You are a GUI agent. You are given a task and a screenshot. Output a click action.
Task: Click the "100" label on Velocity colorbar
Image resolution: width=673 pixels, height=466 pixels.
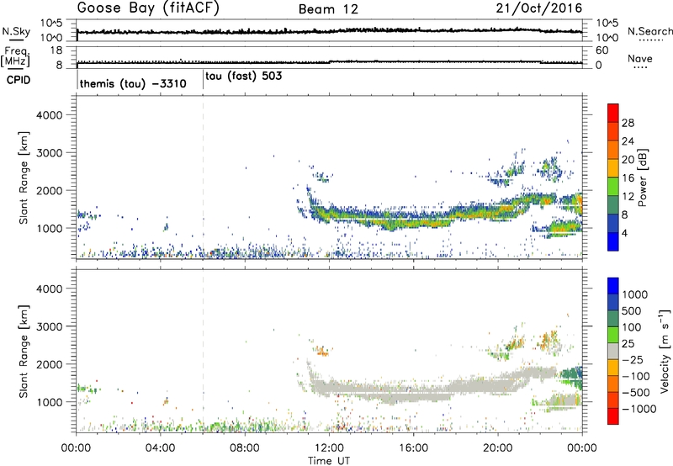(633, 327)
